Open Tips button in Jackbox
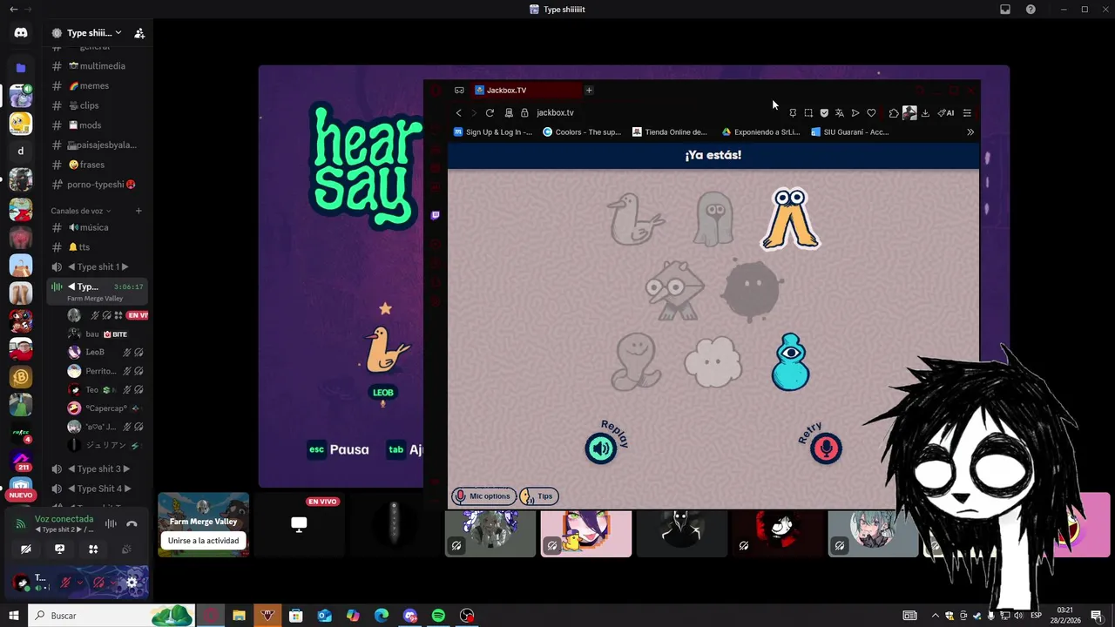The width and height of the screenshot is (1115, 627). coord(538,496)
